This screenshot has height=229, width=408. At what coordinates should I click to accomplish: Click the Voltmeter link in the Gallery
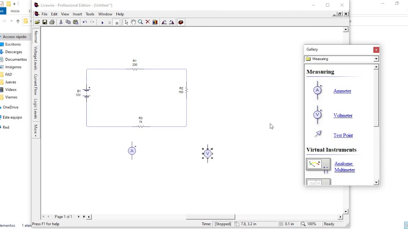pyautogui.click(x=343, y=115)
